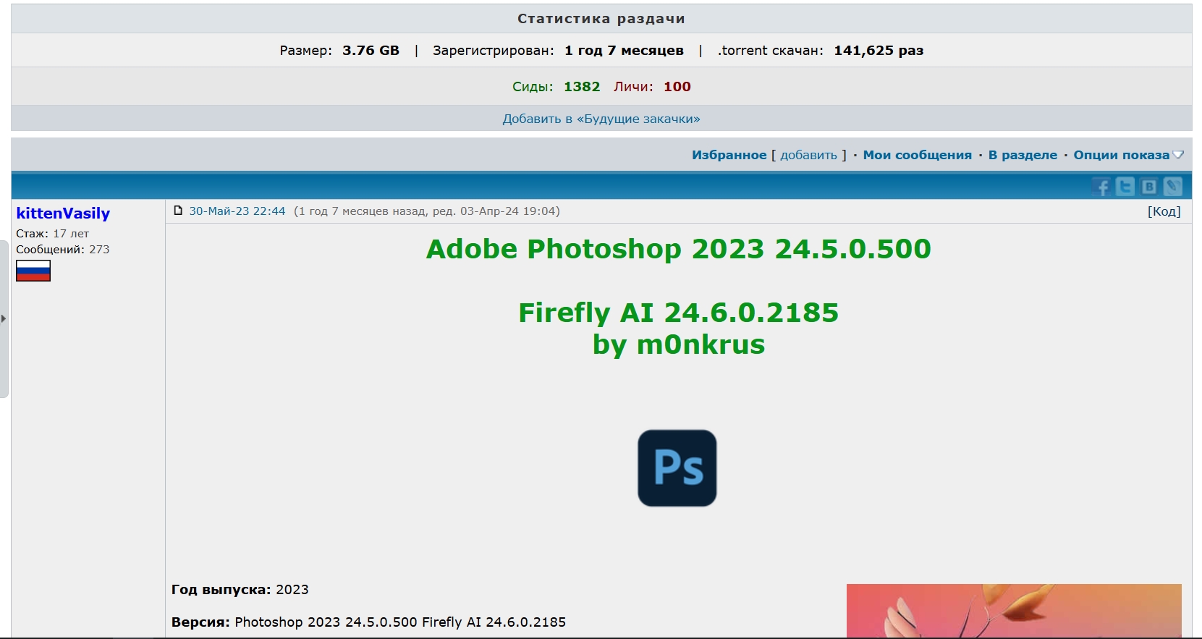The image size is (1202, 639).
Task: Share the post on Twitter
Action: click(x=1125, y=187)
